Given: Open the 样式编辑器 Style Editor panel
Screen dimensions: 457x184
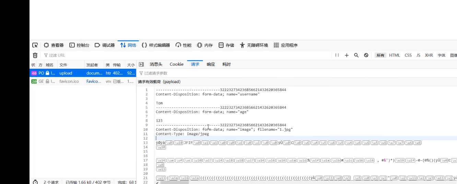Looking at the screenshot, I should 156,45.
